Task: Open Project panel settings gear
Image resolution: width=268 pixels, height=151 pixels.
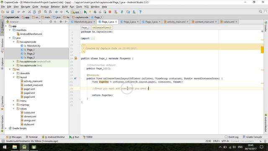Action: click(x=61, y=22)
